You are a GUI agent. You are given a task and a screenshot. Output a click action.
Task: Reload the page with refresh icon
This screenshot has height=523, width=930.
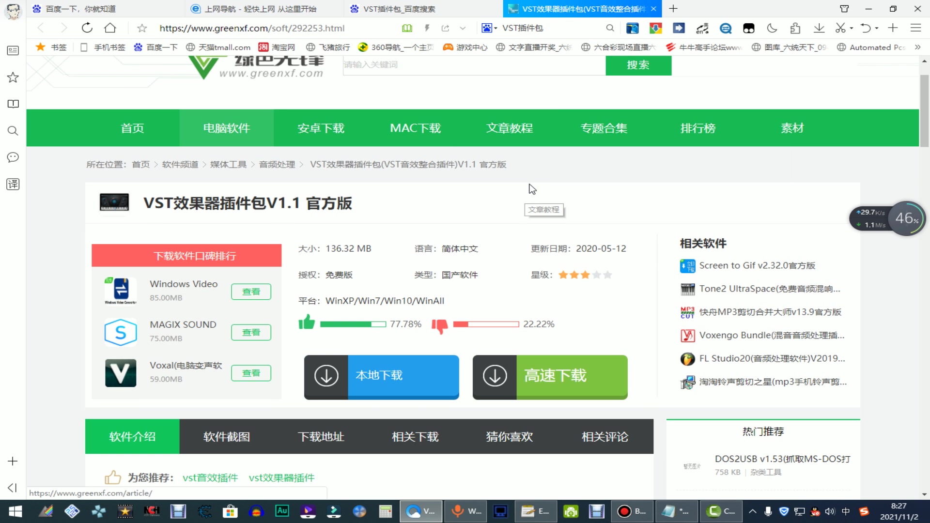click(87, 28)
